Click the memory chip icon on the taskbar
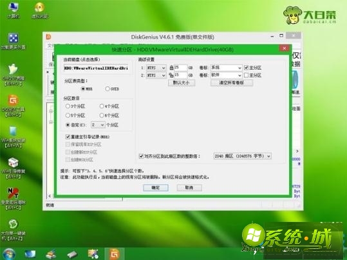 72,254
